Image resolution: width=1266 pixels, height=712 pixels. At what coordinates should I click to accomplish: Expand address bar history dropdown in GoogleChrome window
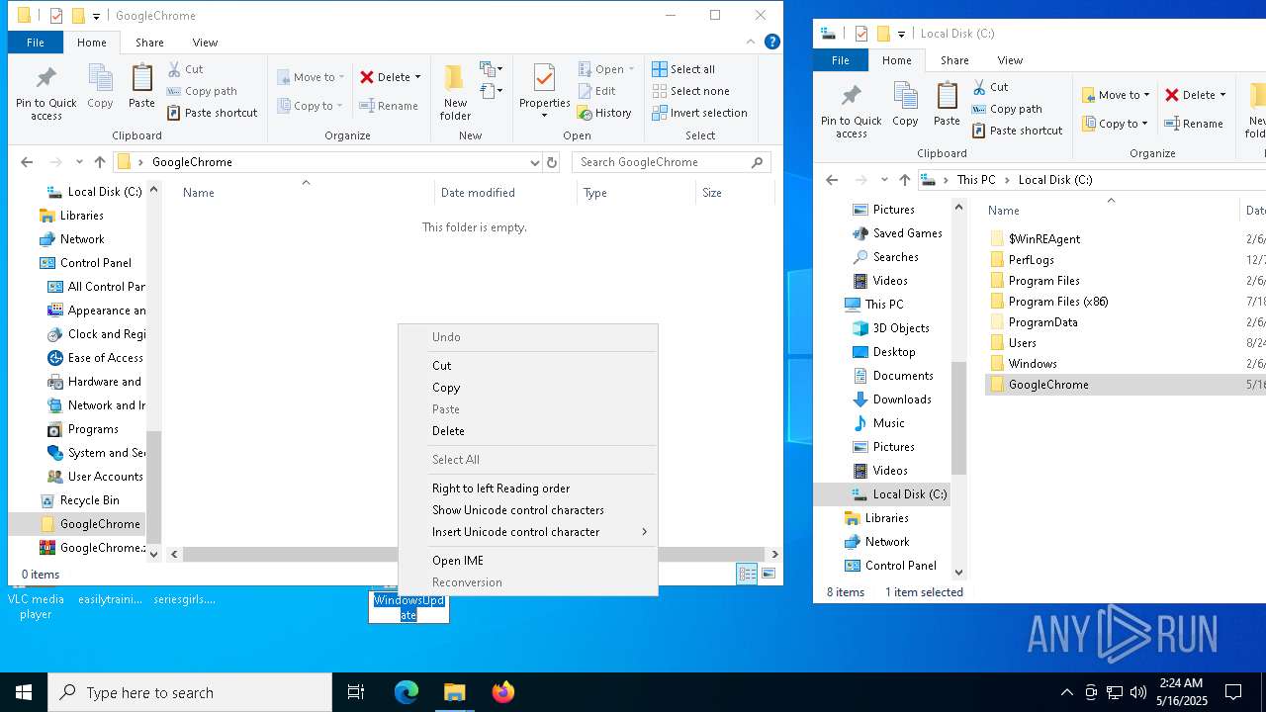tap(535, 162)
